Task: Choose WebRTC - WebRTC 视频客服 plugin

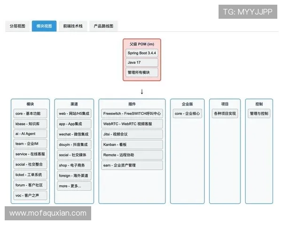Action: click(x=132, y=124)
